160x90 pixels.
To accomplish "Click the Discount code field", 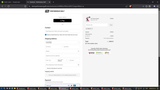I will pos(96,25).
